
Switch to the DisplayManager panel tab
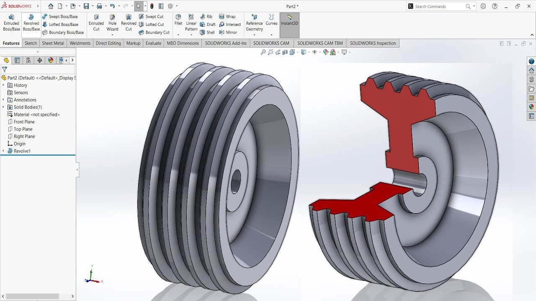pyautogui.click(x=51, y=60)
